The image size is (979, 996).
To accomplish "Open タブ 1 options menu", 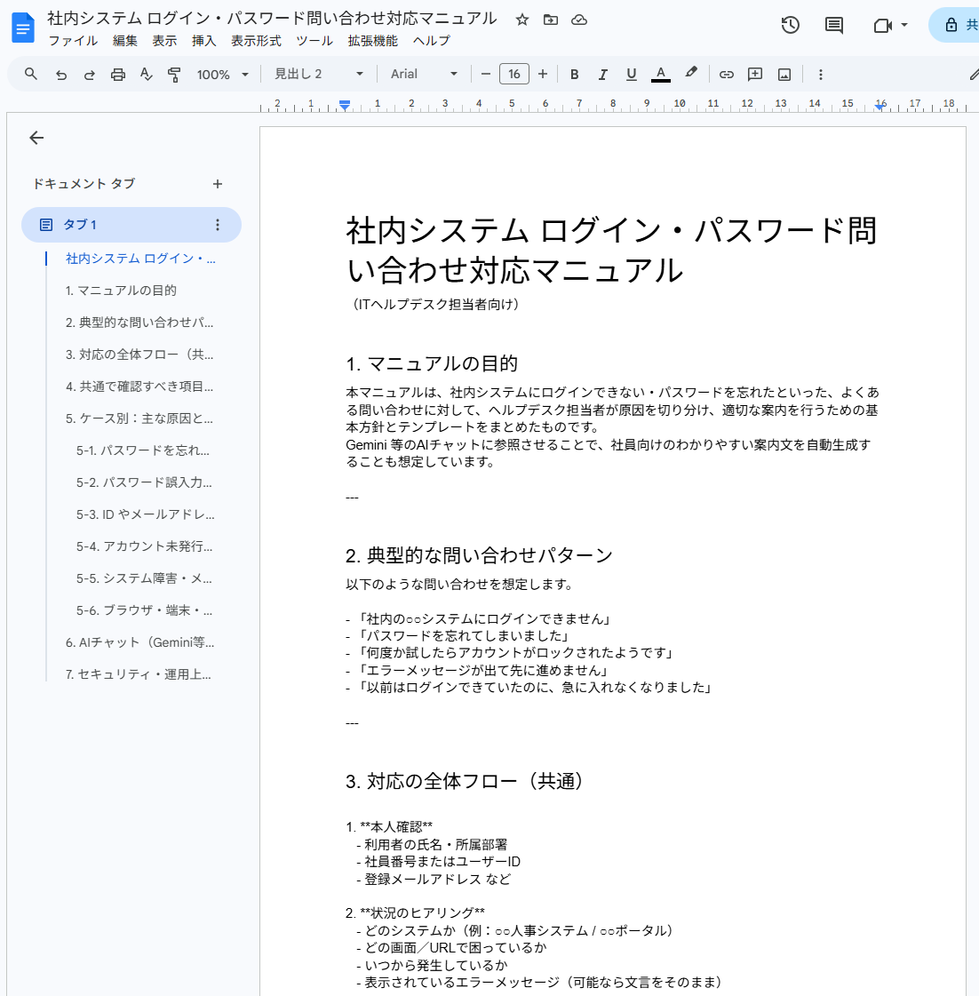I will point(218,225).
